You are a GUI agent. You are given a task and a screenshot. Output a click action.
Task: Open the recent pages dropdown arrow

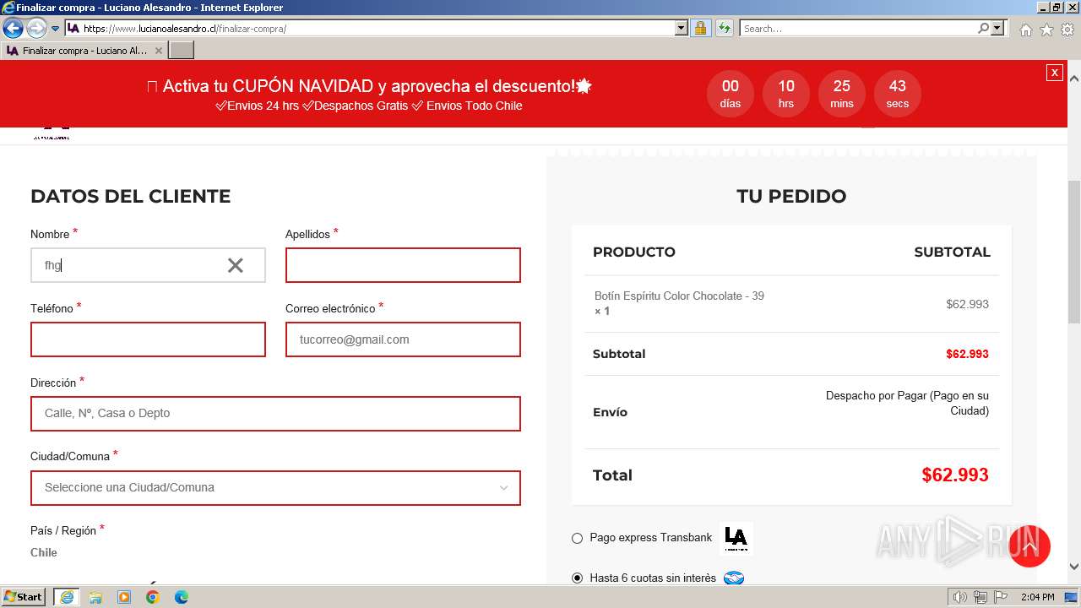point(56,29)
